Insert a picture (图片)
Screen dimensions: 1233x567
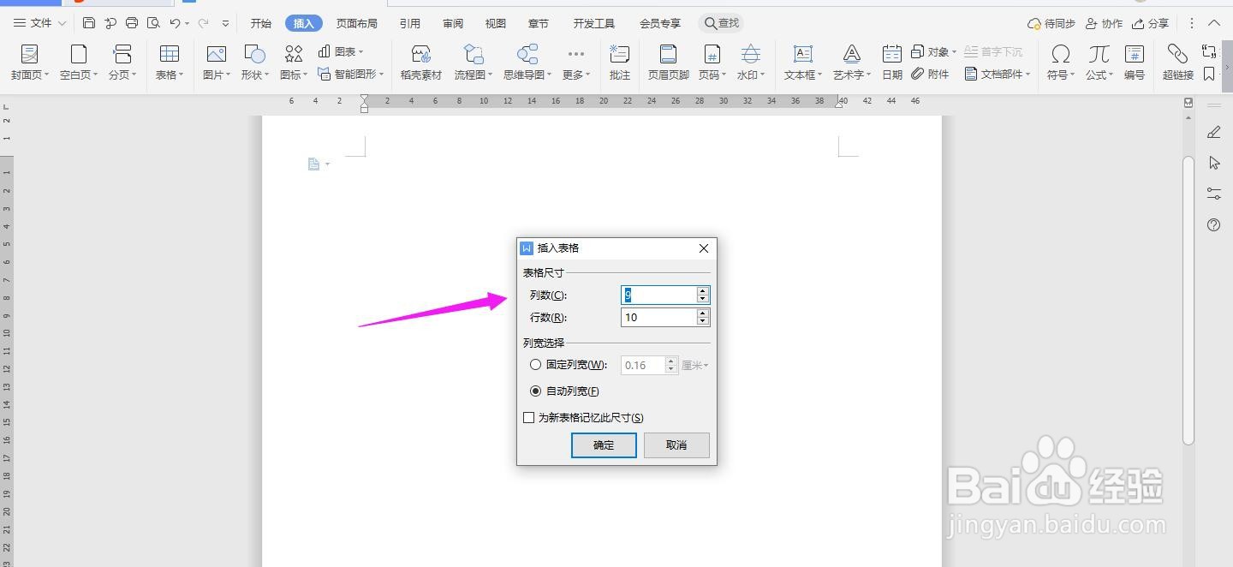click(x=217, y=63)
